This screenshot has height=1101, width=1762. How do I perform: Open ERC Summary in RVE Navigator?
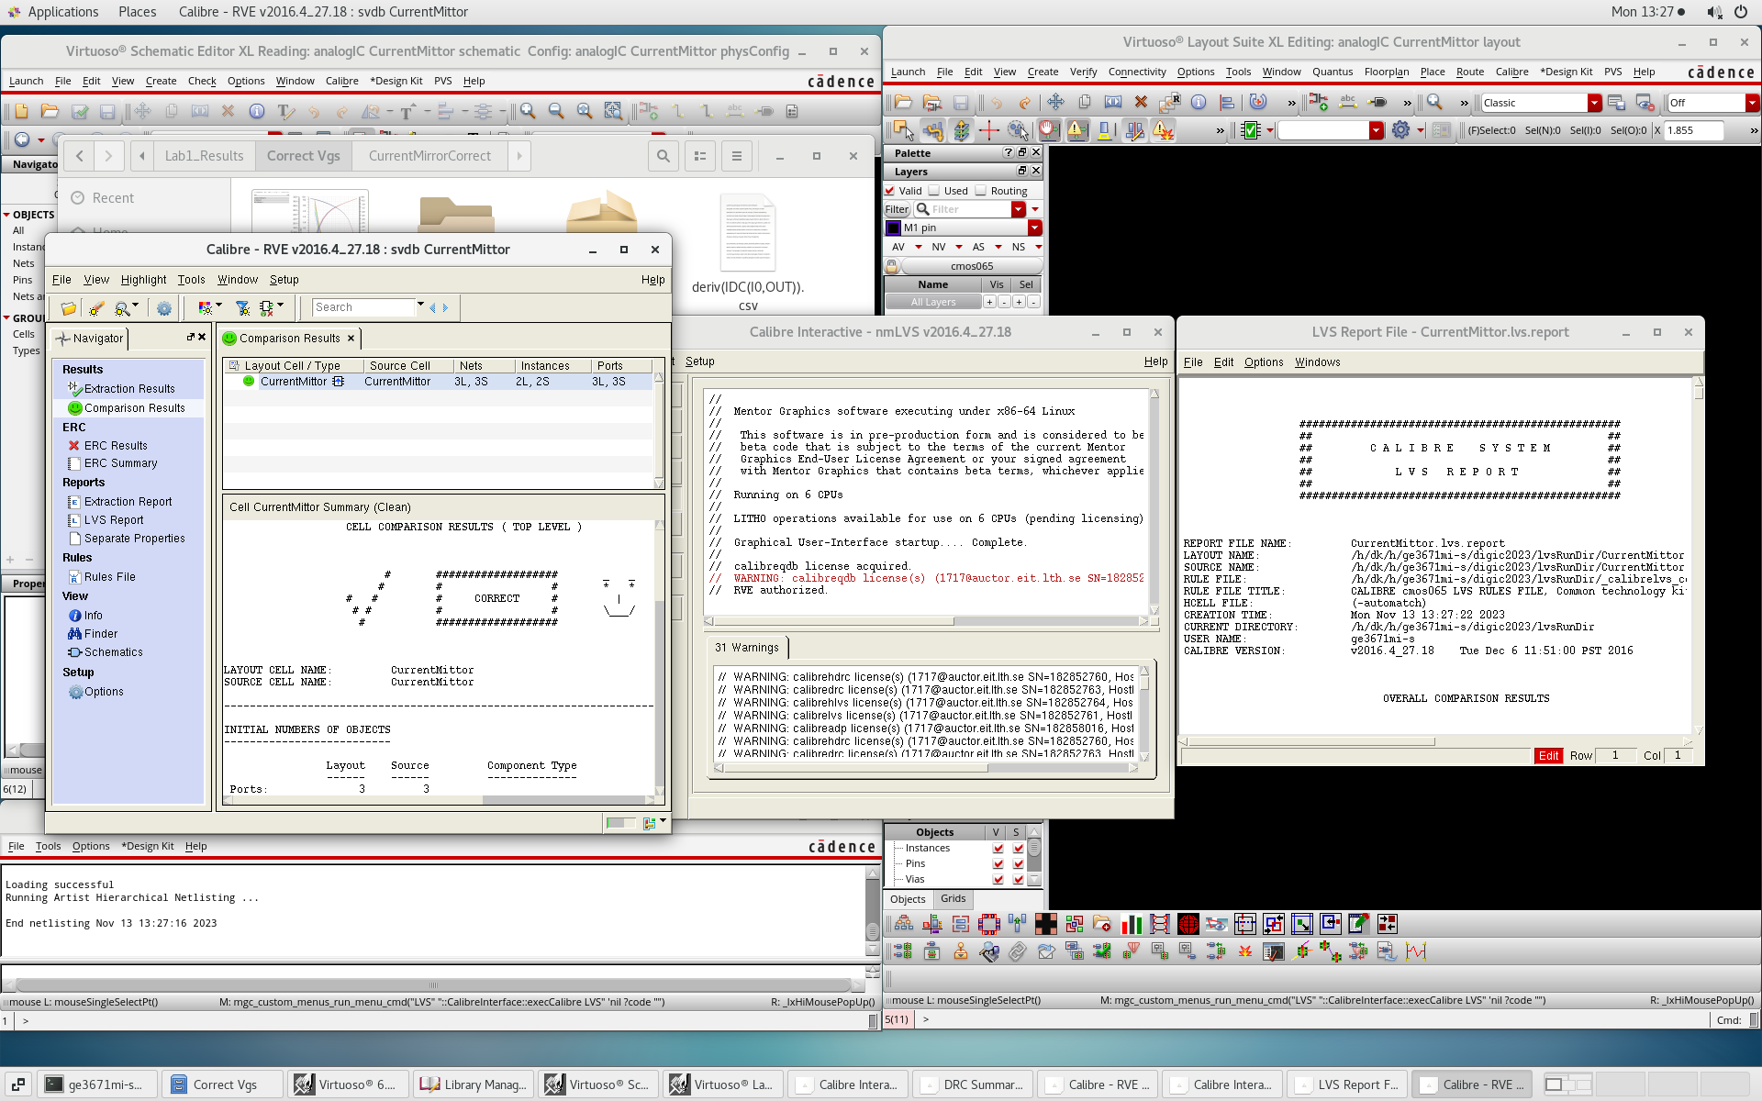(120, 463)
